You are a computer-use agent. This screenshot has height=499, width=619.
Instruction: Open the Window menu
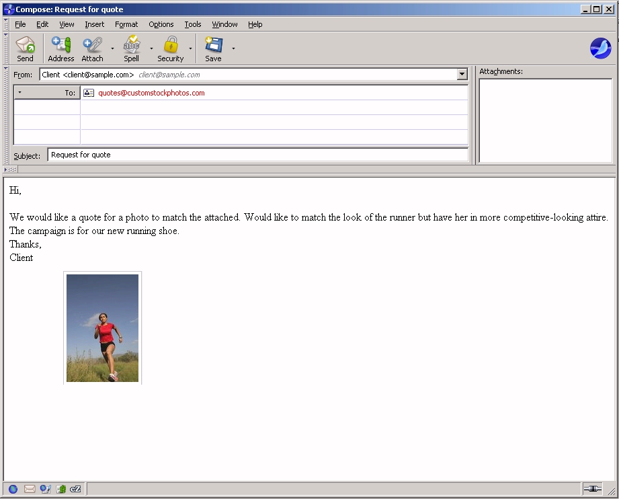(224, 24)
